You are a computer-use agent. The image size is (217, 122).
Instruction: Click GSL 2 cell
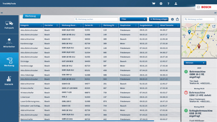64,97
